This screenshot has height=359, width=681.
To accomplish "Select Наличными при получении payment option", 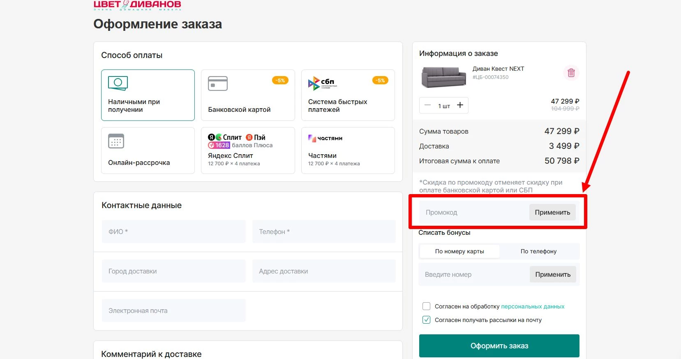I will tap(148, 95).
